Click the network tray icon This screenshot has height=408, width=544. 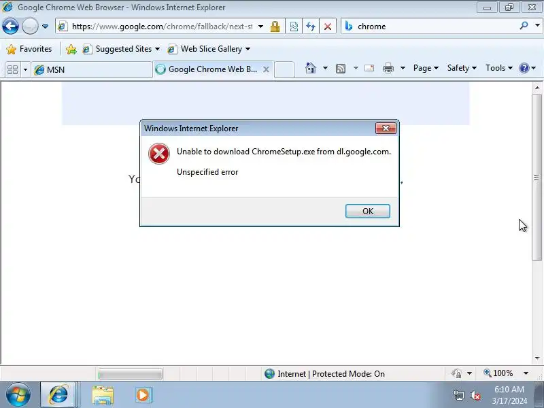coord(458,395)
